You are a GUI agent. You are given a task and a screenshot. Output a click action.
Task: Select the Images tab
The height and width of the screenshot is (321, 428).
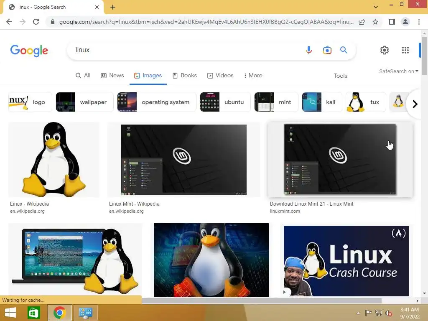pos(148,76)
